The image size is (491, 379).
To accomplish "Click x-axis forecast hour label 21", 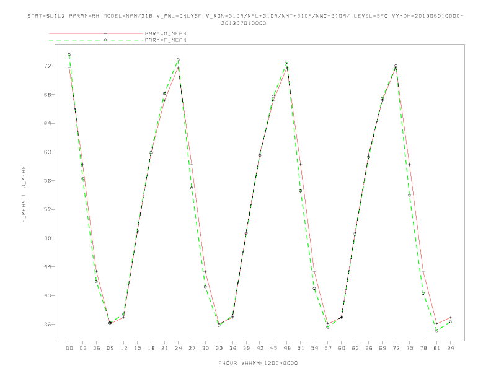I will 164,348.
